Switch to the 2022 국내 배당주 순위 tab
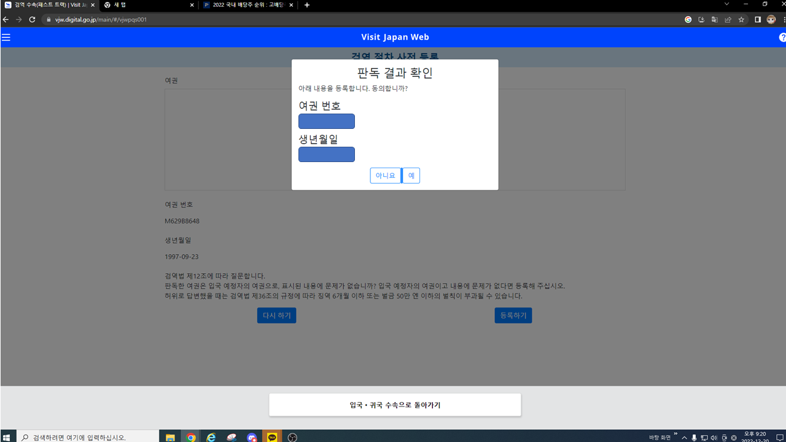Screen dimensions: 786x442 point(249,5)
